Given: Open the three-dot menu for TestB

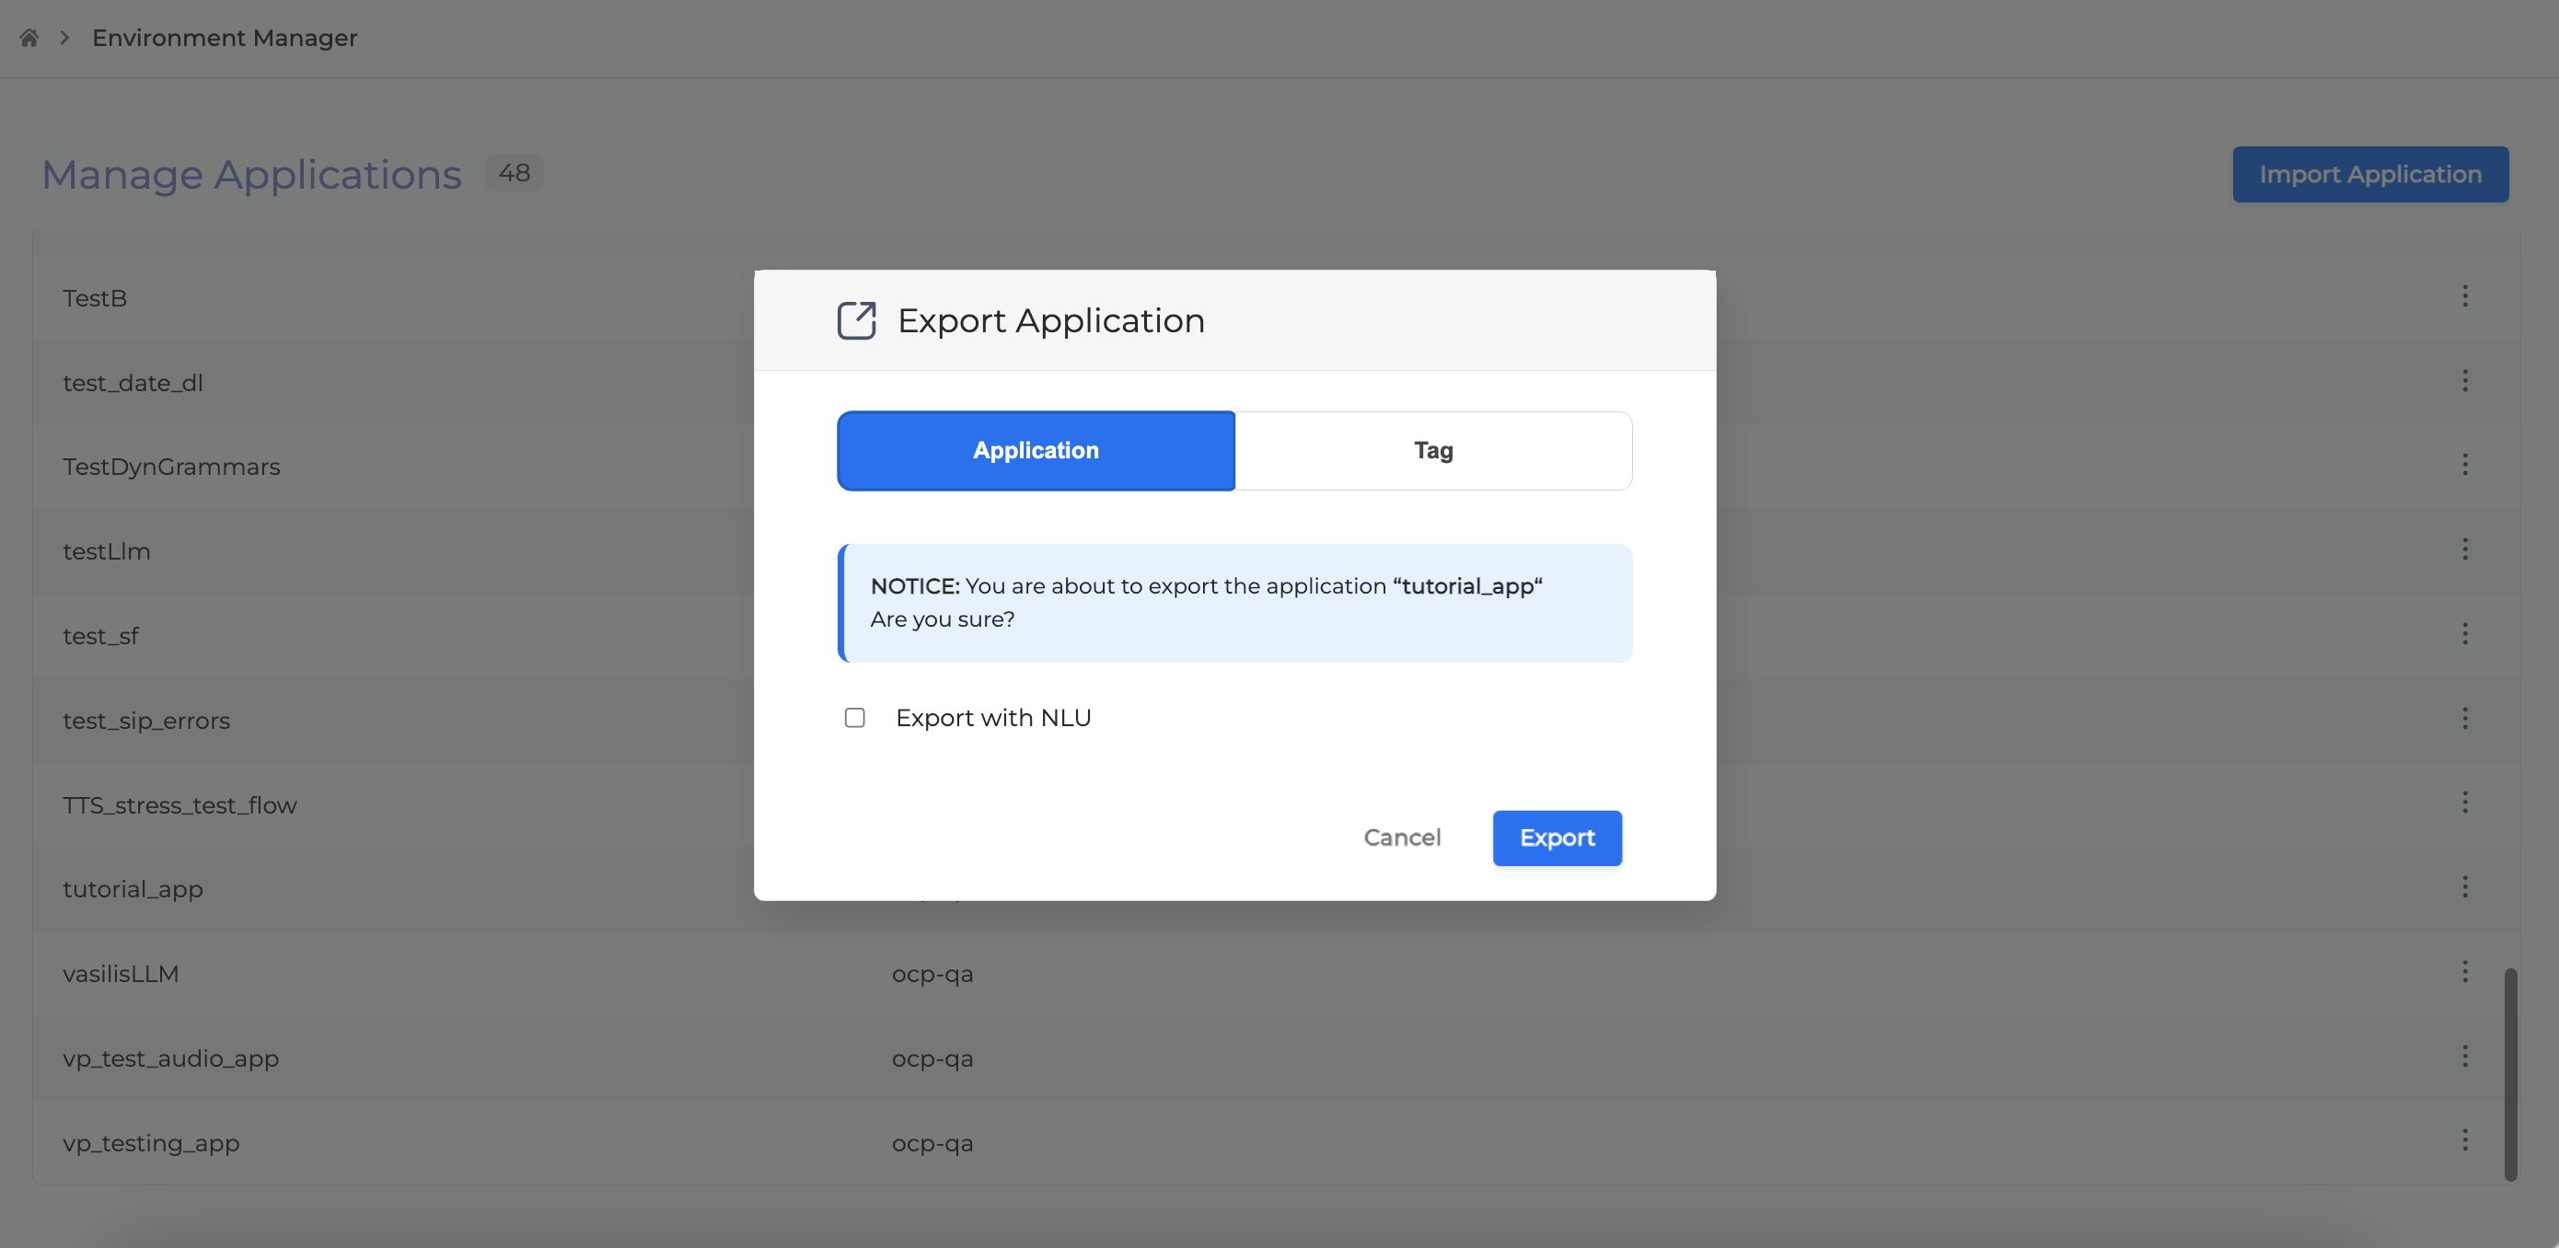Looking at the screenshot, I should [x=2463, y=296].
